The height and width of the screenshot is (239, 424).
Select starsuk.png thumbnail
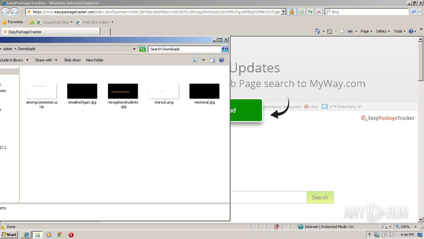click(164, 91)
